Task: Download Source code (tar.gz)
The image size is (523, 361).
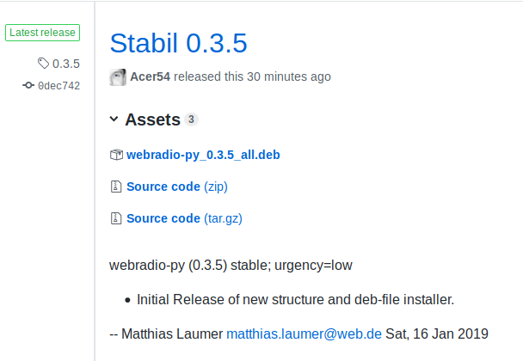Action: [x=184, y=218]
